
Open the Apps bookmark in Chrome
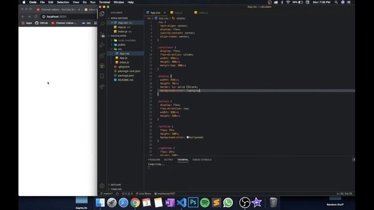[27, 23]
